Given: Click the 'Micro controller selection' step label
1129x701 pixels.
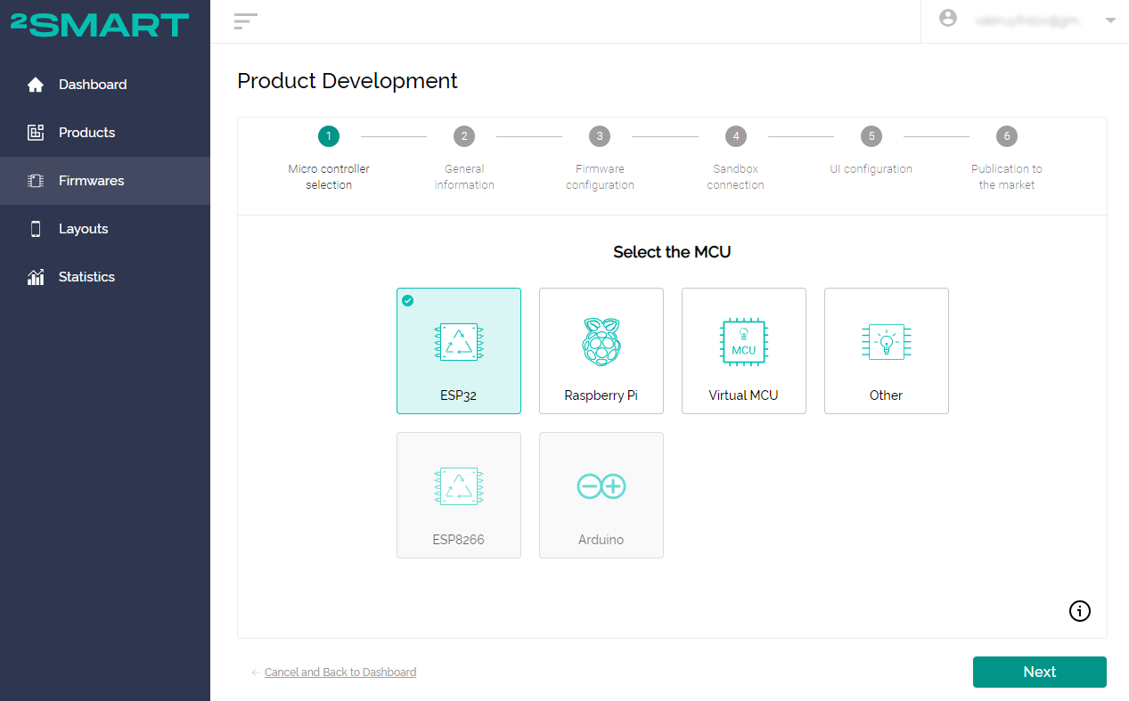Looking at the screenshot, I should tap(329, 176).
